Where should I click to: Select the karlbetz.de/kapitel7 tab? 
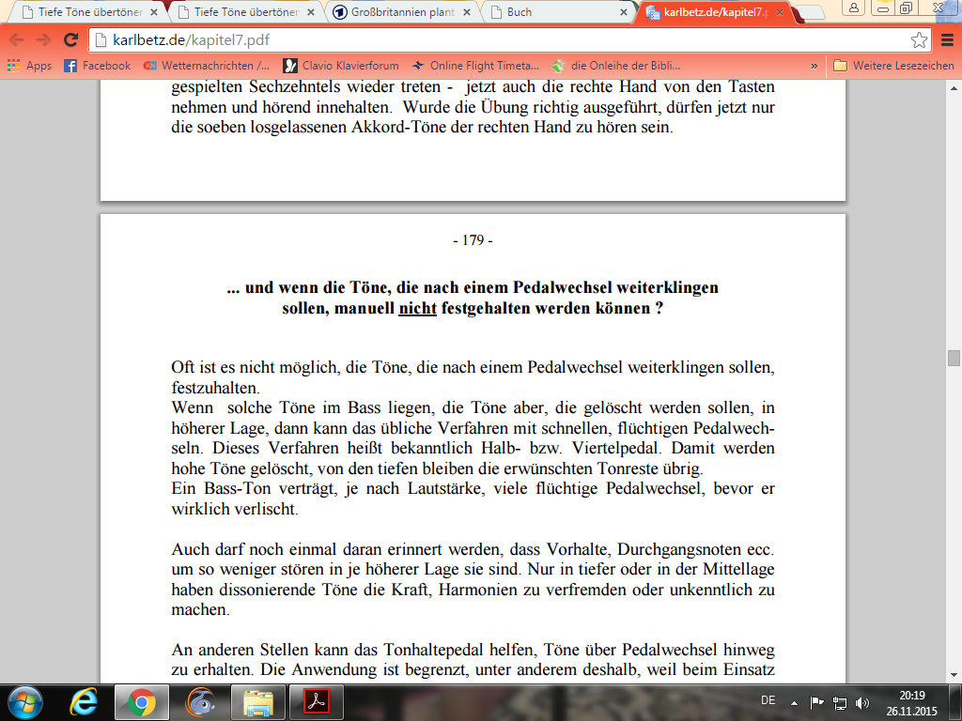tap(715, 12)
